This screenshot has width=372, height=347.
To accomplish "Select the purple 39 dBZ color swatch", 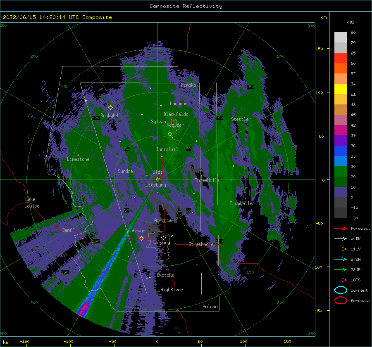I will tap(341, 140).
